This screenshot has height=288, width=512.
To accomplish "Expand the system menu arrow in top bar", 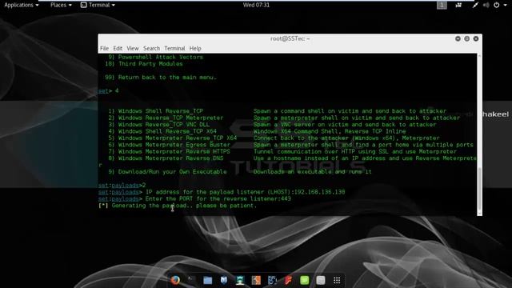I will pos(505,5).
